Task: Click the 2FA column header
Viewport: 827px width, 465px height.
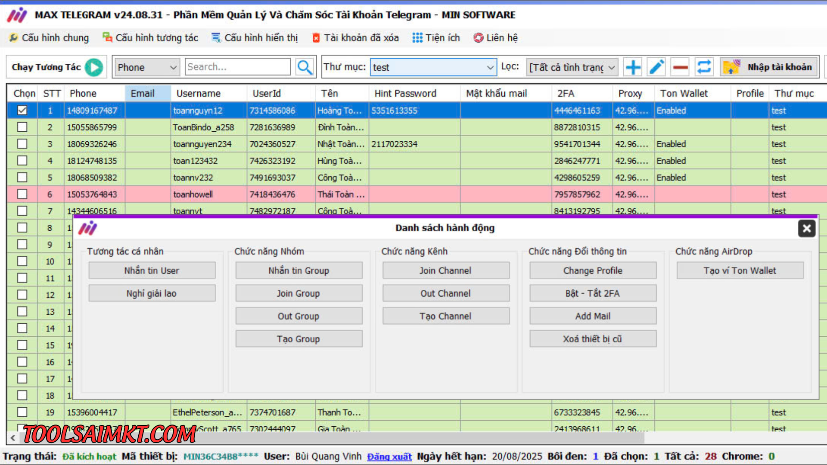Action: [582, 93]
